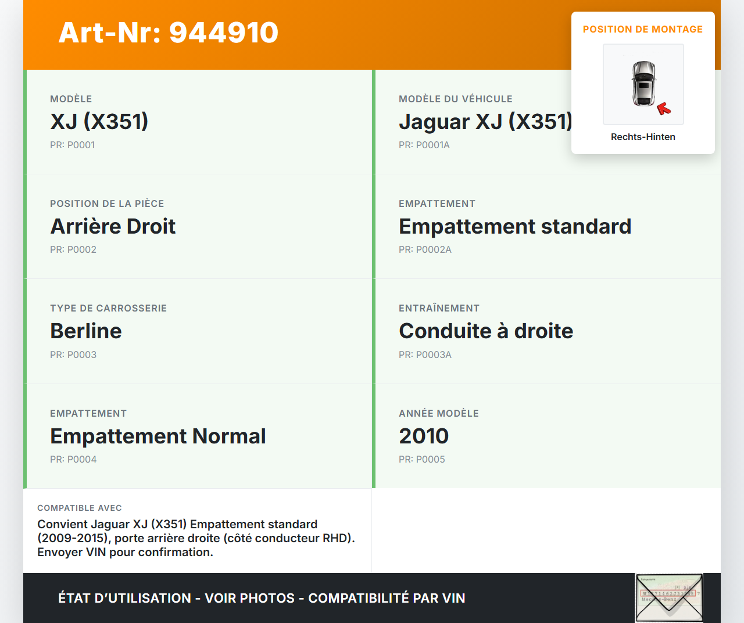Click the Berline body type value
This screenshot has height=623, width=744.
tap(86, 331)
